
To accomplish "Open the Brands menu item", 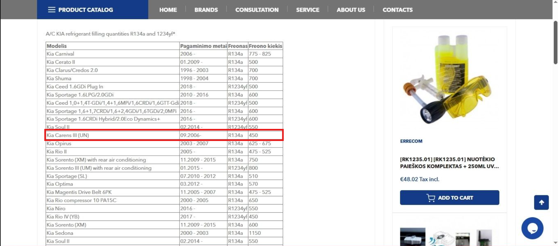I will [206, 10].
